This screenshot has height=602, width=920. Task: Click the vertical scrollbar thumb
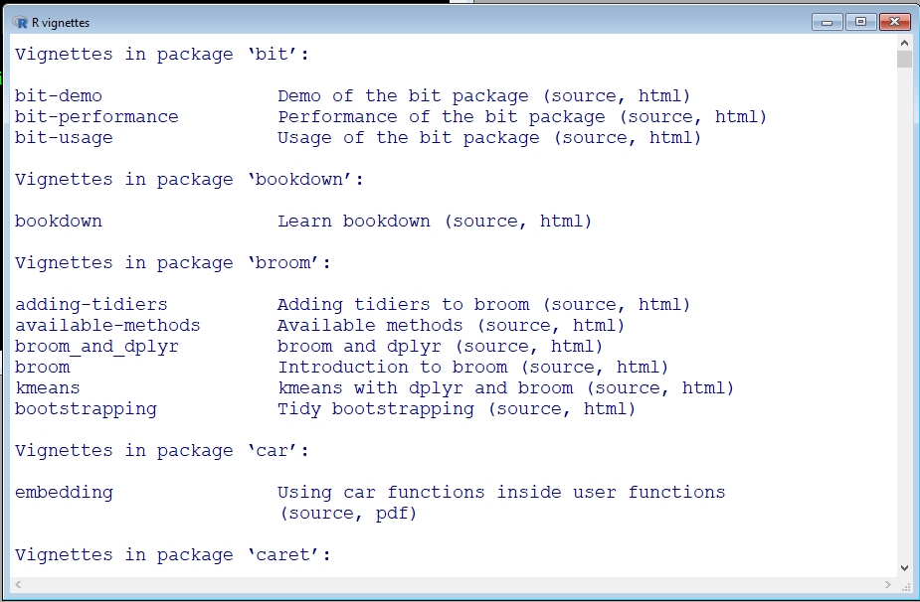pos(904,60)
